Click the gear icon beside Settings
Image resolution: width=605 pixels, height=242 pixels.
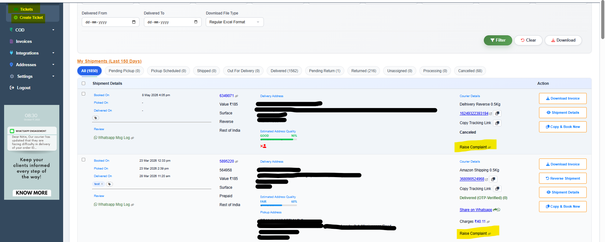(x=12, y=76)
